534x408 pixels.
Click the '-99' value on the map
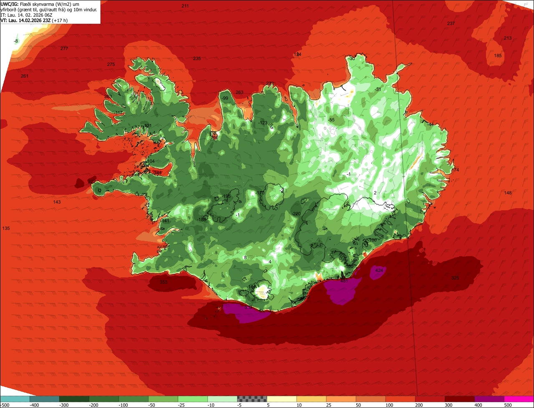(x=225, y=98)
